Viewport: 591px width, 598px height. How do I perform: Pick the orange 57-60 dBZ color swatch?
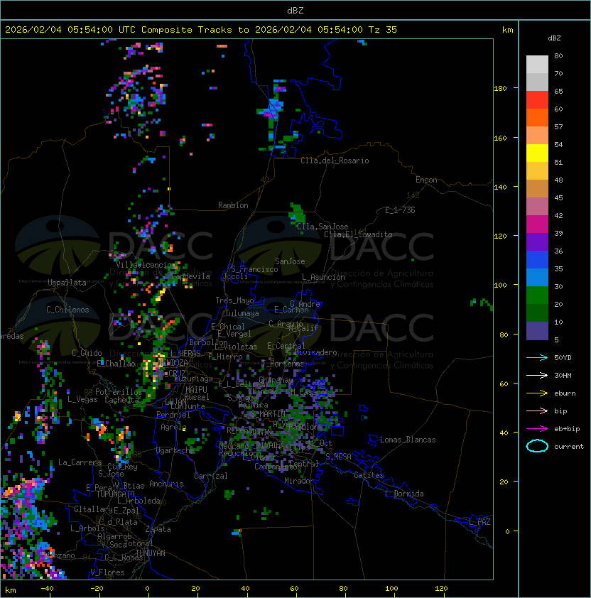537,117
